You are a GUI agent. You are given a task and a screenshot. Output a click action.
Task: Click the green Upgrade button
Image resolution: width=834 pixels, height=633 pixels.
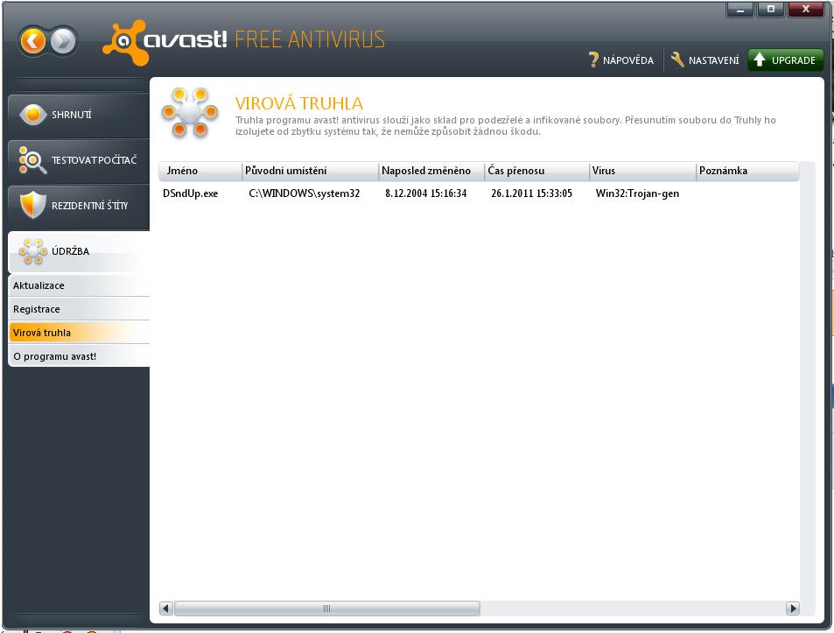click(785, 60)
